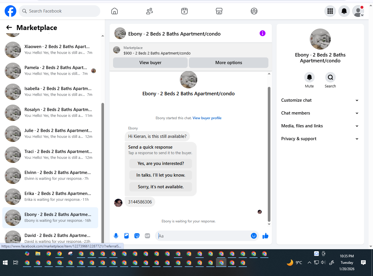Choose a sticker icon in composer
This screenshot has width=373, height=276.
pyautogui.click(x=137, y=236)
